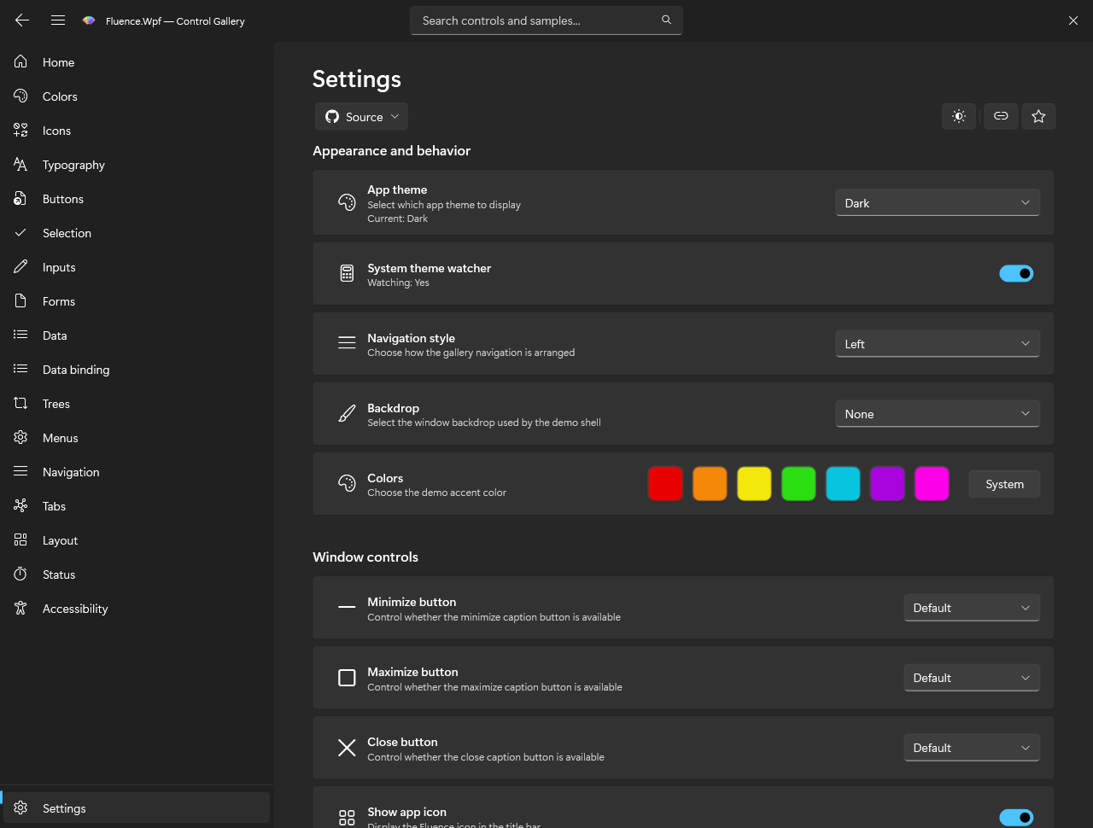Viewport: 1093px width, 828px height.
Task: Click the palette icon on App theme card
Action: [347, 203]
